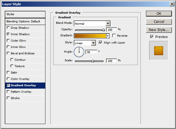Enable the Stroke checkbox
The image size is (176, 129).
pos(8,98)
